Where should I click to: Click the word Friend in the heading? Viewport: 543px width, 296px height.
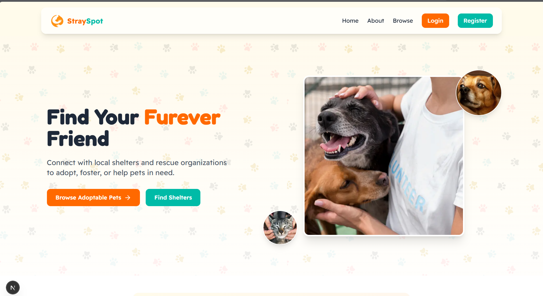coord(78,139)
